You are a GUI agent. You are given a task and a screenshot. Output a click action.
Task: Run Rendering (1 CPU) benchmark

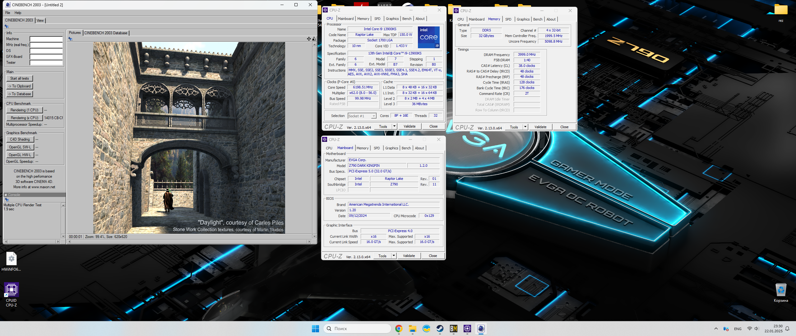tap(25, 110)
